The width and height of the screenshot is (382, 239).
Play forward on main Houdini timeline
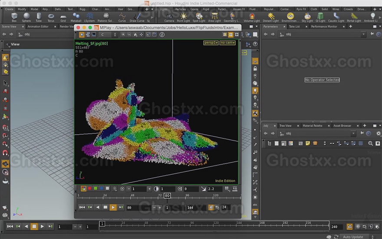pyautogui.click(x=42, y=226)
